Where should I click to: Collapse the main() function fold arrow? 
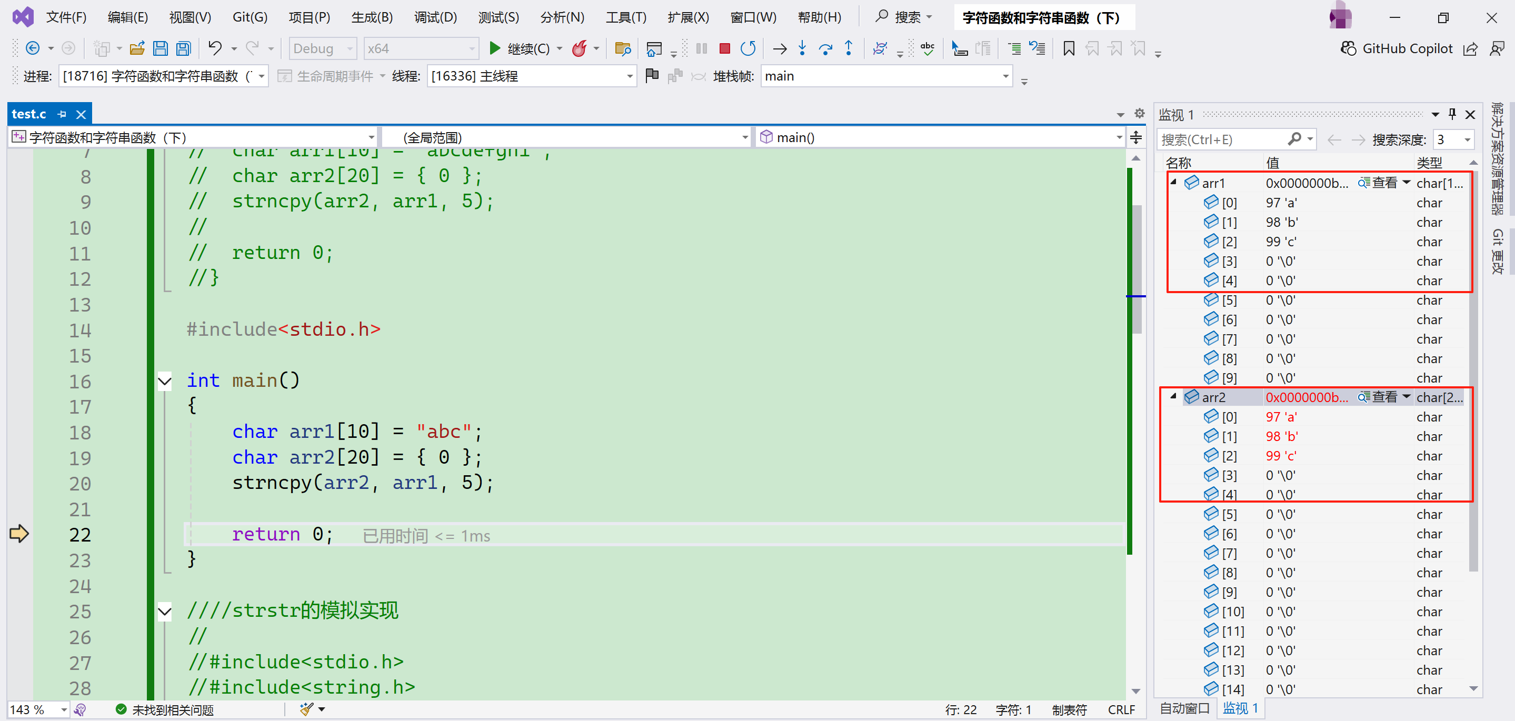coord(165,381)
